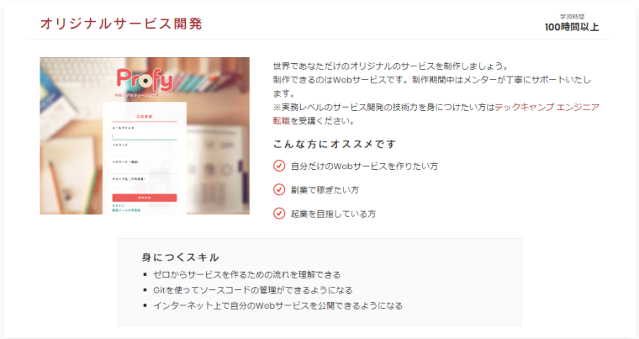The image size is (639, 339).
Task: Click the text 副業で稼ぎたい方
Action: tap(325, 190)
